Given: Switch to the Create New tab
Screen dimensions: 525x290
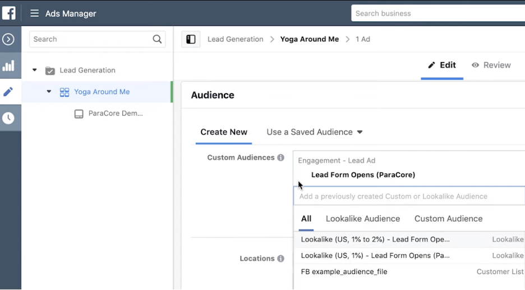Looking at the screenshot, I should 224,132.
